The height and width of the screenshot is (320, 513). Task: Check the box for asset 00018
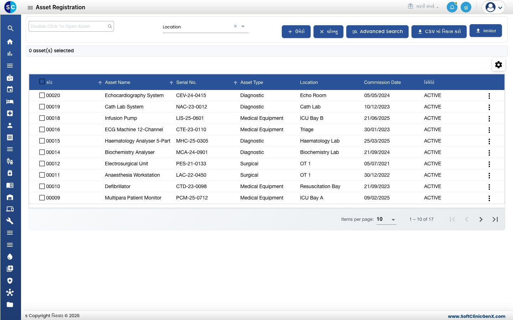click(42, 118)
